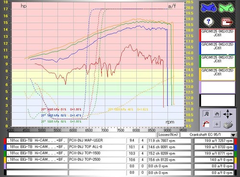Click the curve graph icon

click(206, 124)
